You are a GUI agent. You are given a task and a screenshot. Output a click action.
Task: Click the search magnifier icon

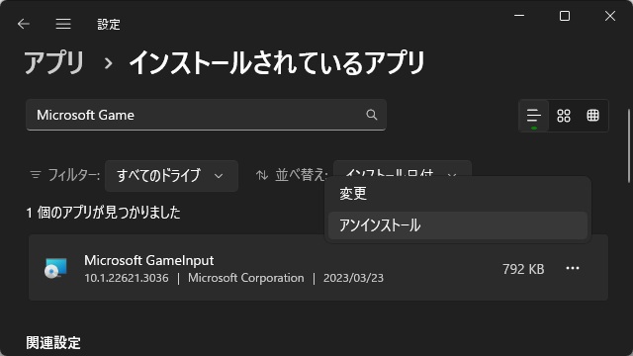tap(372, 115)
